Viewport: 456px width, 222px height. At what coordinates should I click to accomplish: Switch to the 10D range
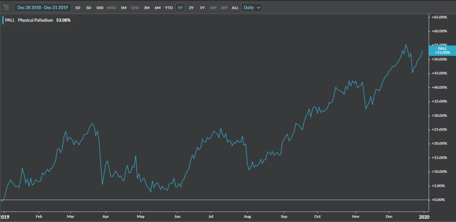(x=100, y=8)
